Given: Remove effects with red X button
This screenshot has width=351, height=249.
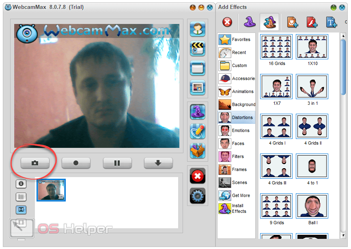Looking at the screenshot, I should [x=198, y=177].
